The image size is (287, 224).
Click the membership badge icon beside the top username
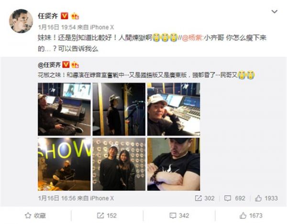click(75, 16)
